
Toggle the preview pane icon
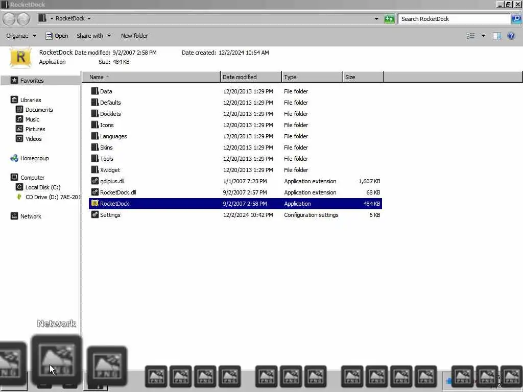point(497,36)
